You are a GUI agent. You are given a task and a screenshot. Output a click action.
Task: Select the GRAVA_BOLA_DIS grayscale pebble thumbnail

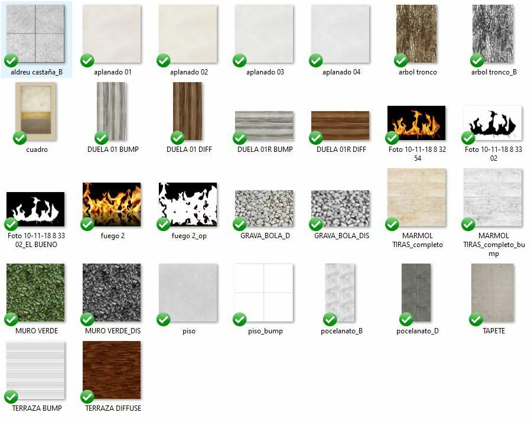click(340, 208)
